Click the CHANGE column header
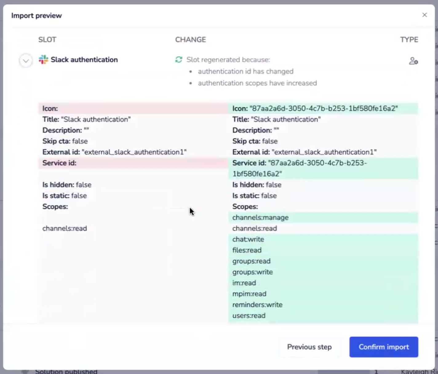The height and width of the screenshot is (374, 438). click(x=190, y=40)
